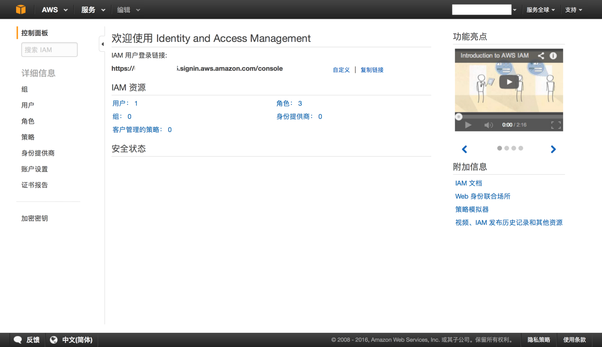
Task: Open the Web 身份联合场所 link
Action: (x=483, y=196)
